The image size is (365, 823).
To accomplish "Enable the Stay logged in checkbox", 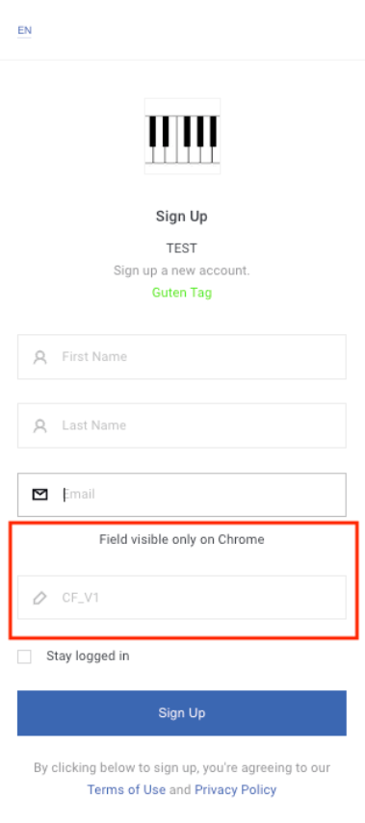I will pos(24,656).
